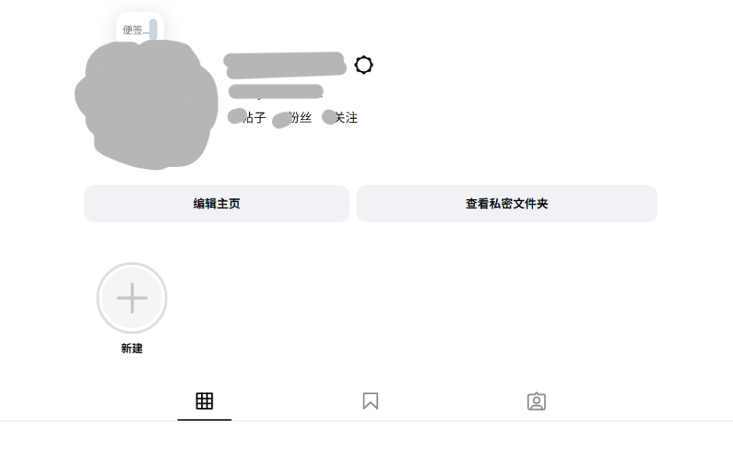Open the 粉丝 followers list
This screenshot has height=453, width=733.
pyautogui.click(x=300, y=117)
